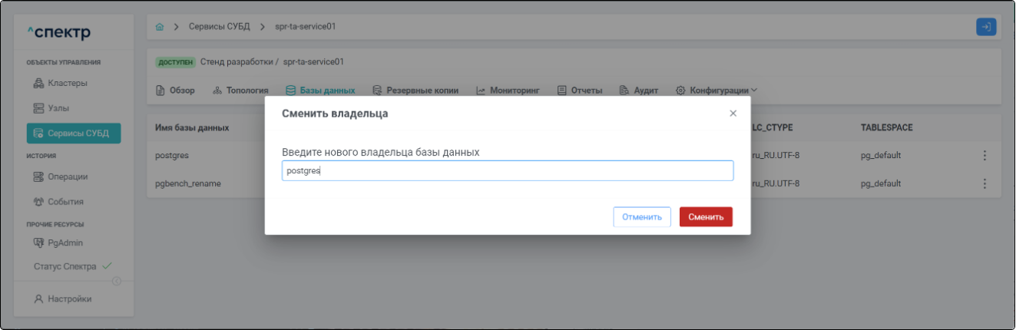Click Сервисы СУБД breadcrumb link
The height and width of the screenshot is (330, 1016).
pyautogui.click(x=218, y=27)
